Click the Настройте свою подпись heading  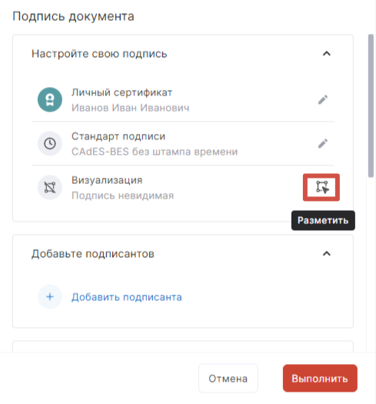coord(99,54)
